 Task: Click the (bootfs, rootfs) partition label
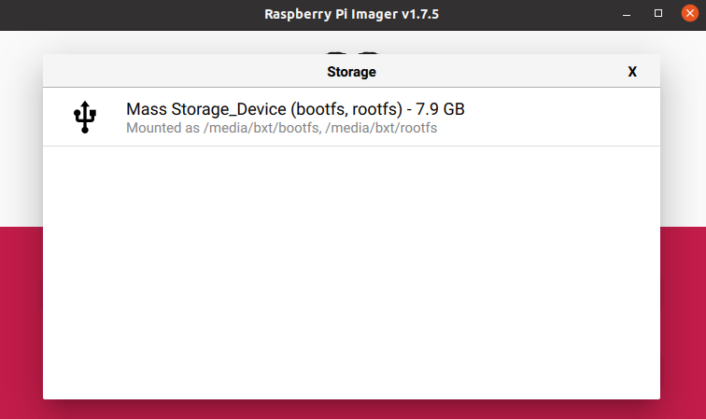(346, 109)
